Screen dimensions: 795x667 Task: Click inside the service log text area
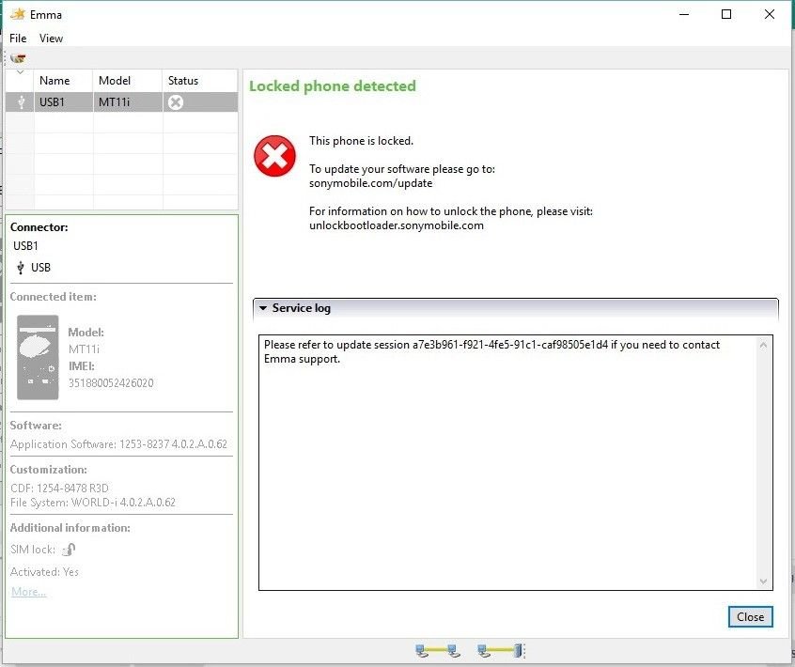pyautogui.click(x=508, y=462)
